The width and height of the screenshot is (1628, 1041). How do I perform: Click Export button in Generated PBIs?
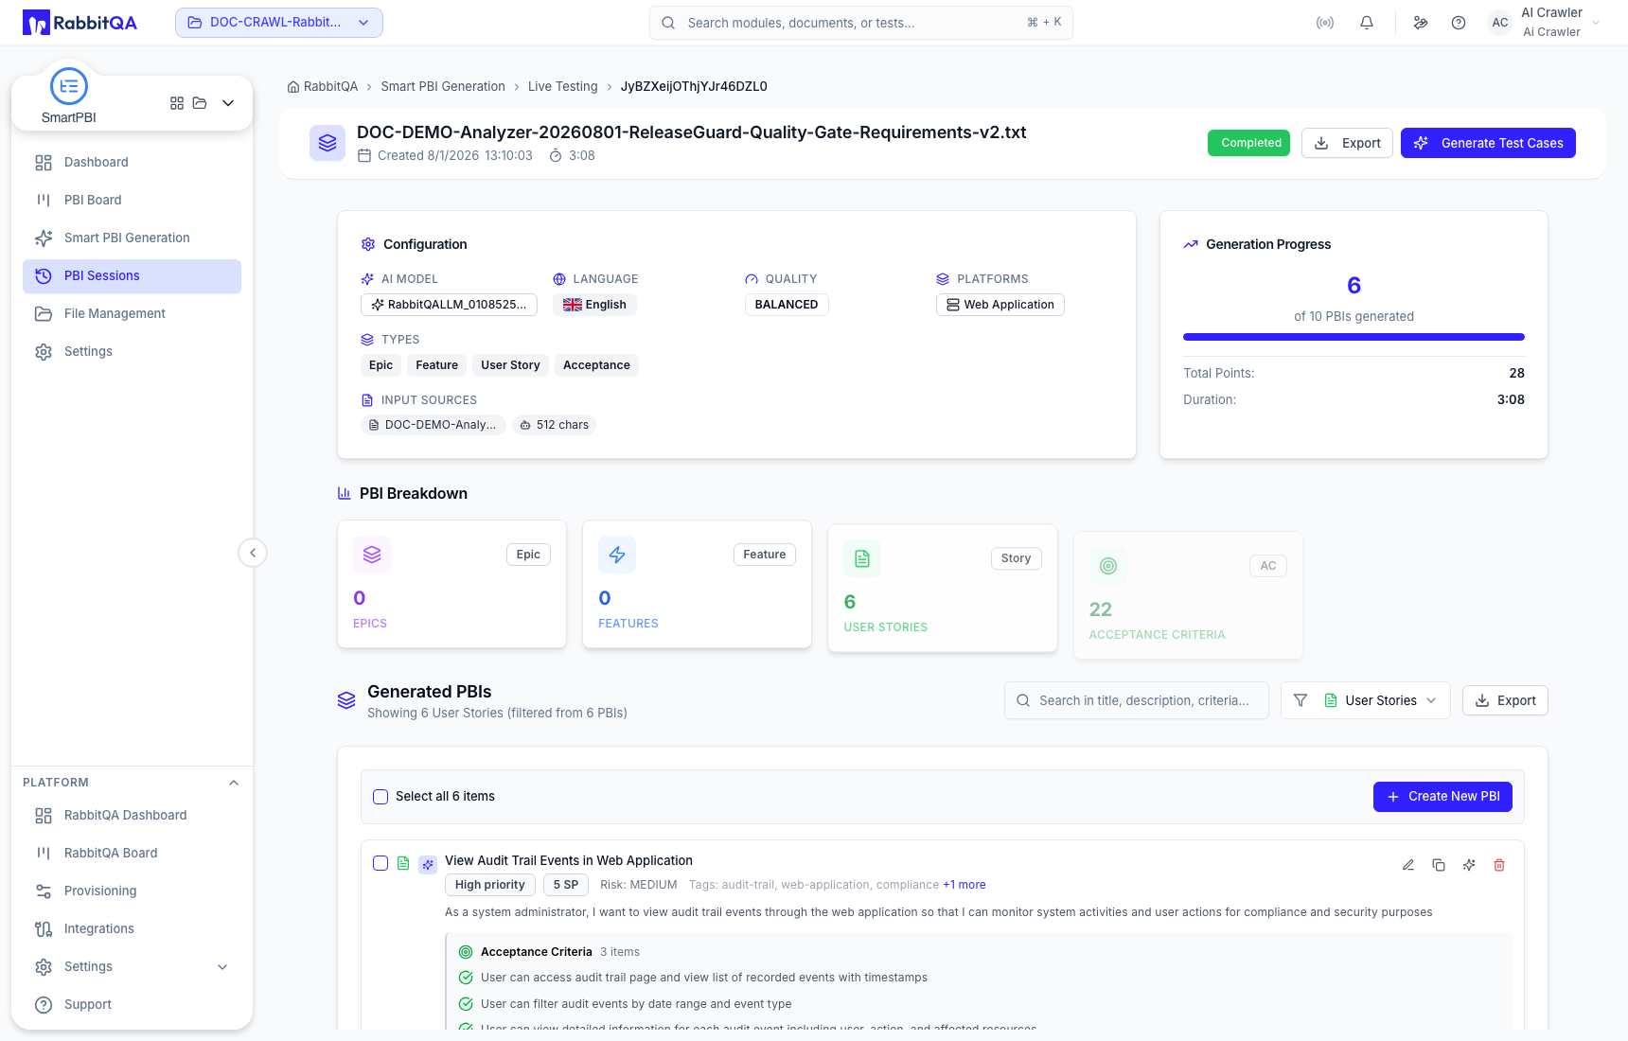click(1505, 700)
